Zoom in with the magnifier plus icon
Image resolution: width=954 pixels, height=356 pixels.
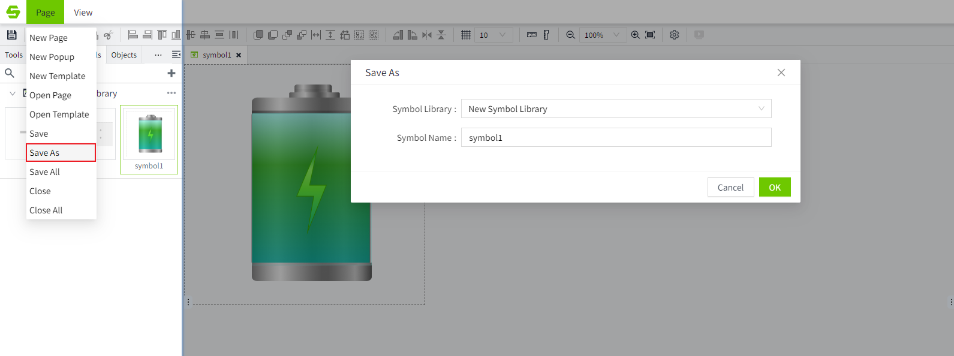tap(636, 35)
